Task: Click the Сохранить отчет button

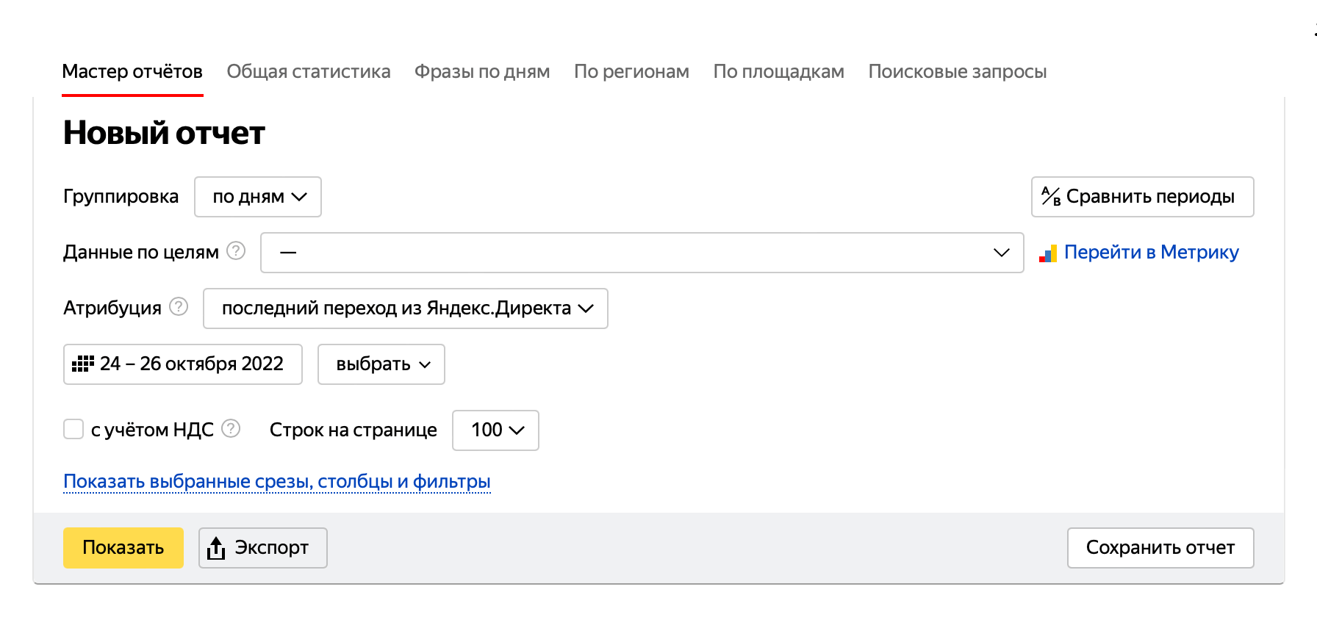Action: pyautogui.click(x=1160, y=548)
